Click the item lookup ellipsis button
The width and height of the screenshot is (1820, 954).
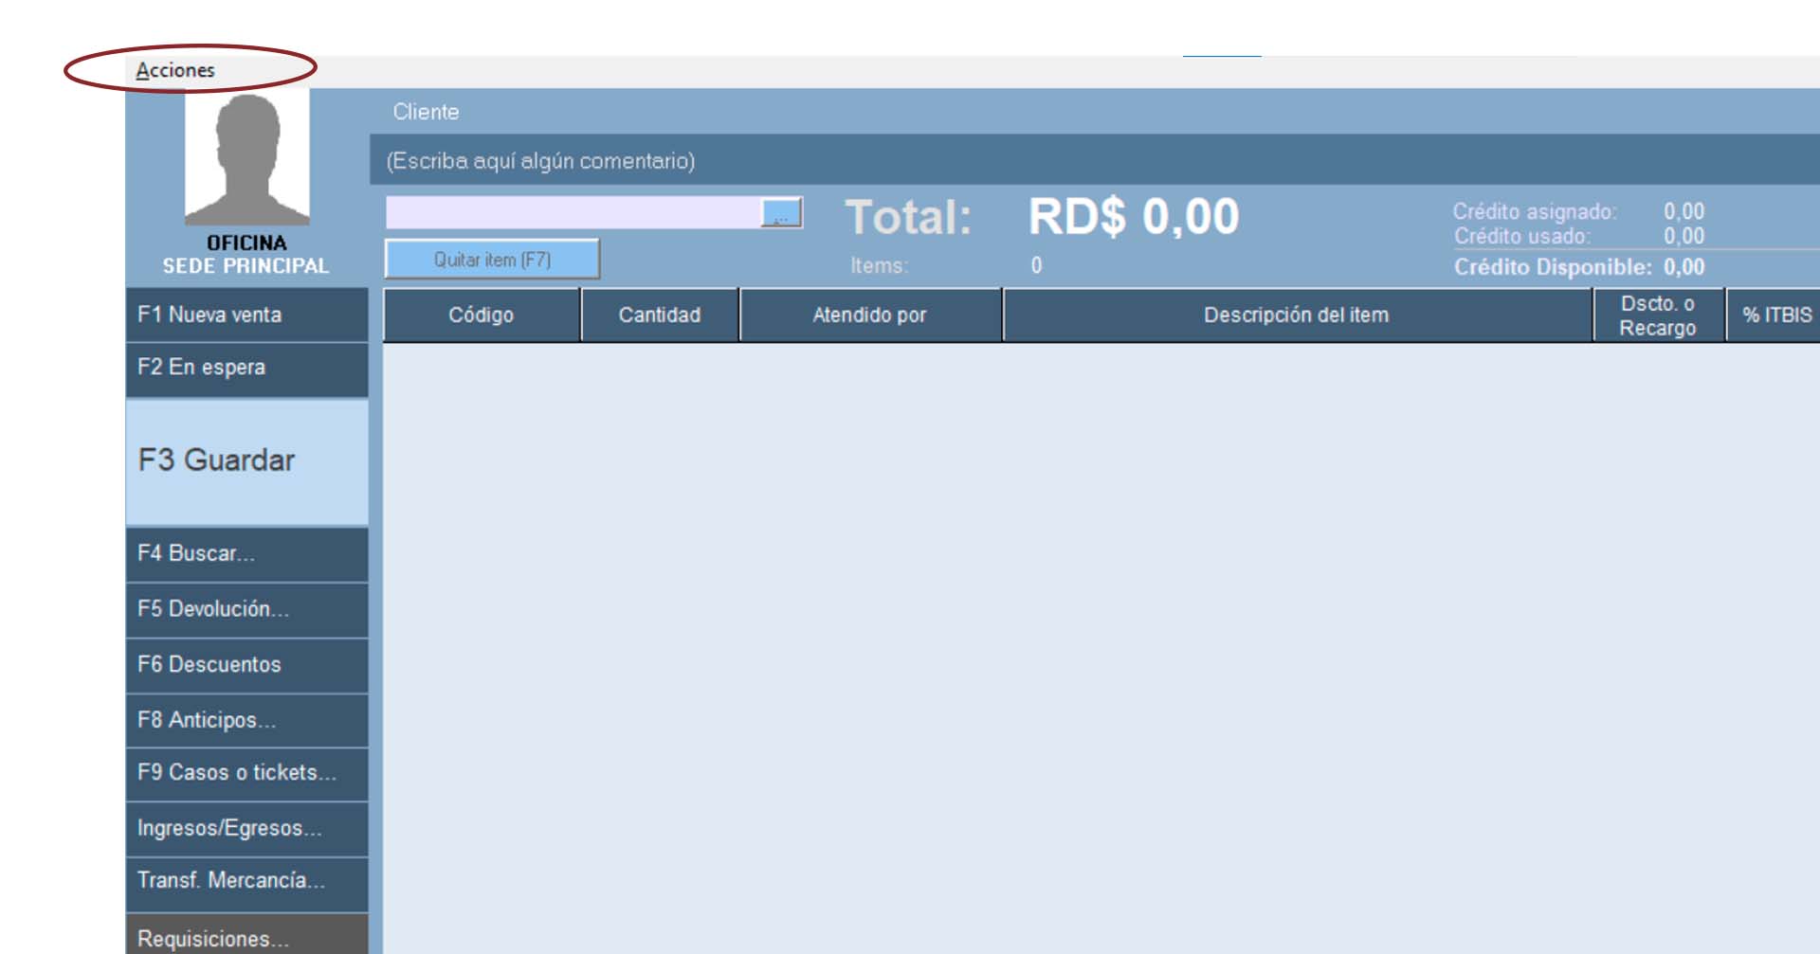(x=782, y=213)
